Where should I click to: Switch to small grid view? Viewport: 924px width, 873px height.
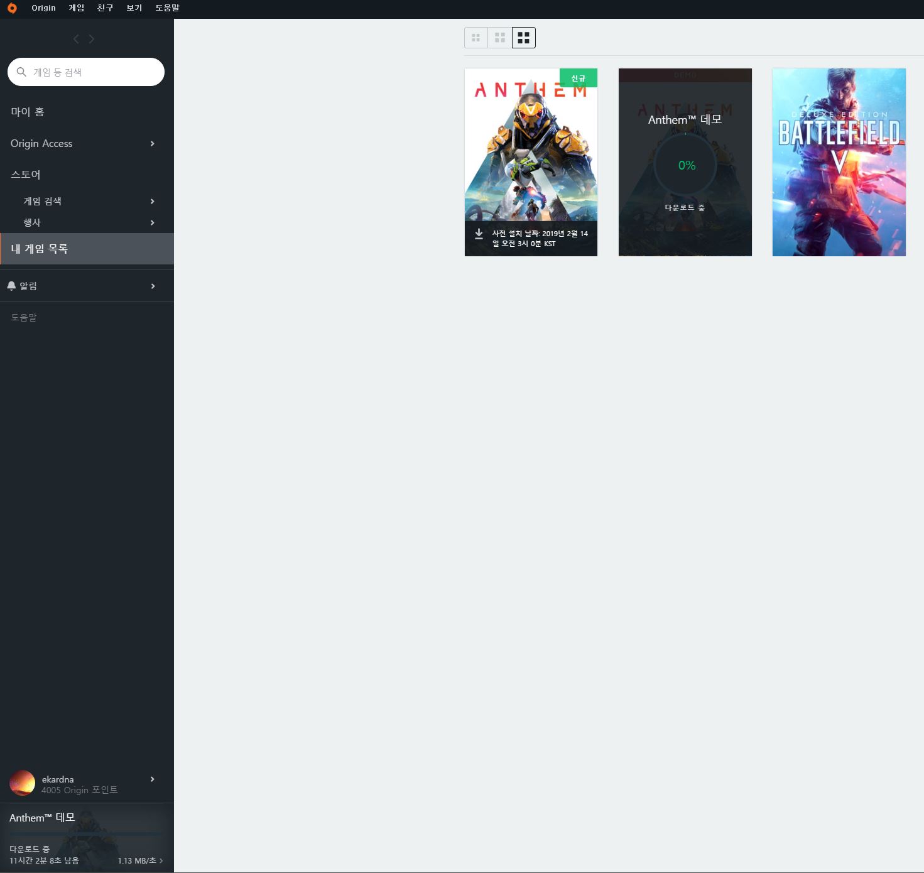pos(476,38)
